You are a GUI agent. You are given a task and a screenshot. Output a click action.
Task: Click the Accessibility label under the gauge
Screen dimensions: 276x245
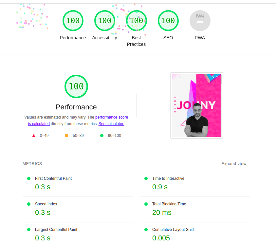[x=104, y=38]
